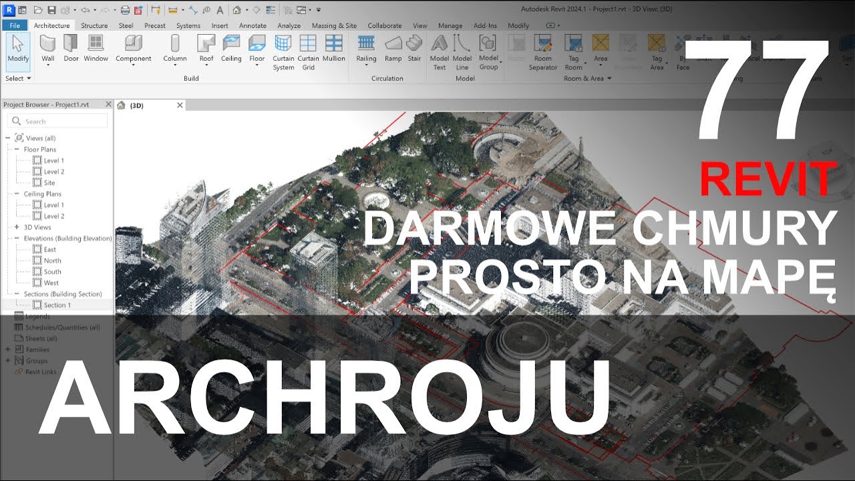This screenshot has height=481, width=855.
Task: Expand the Families node
Action: pos(7,349)
